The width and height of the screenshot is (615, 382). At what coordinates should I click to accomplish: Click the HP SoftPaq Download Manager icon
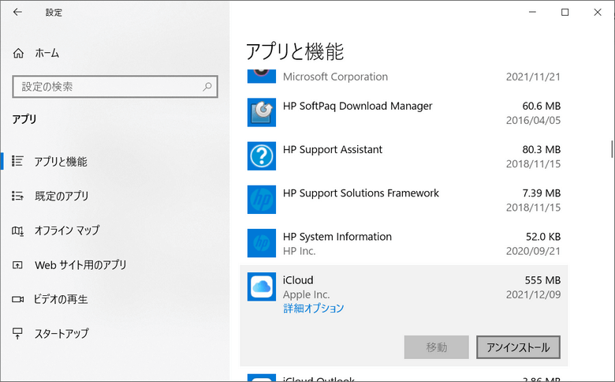click(262, 112)
